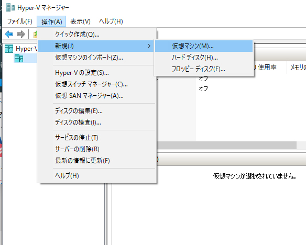Click the gray Forward arrow toolbar icon

click(x=20, y=35)
